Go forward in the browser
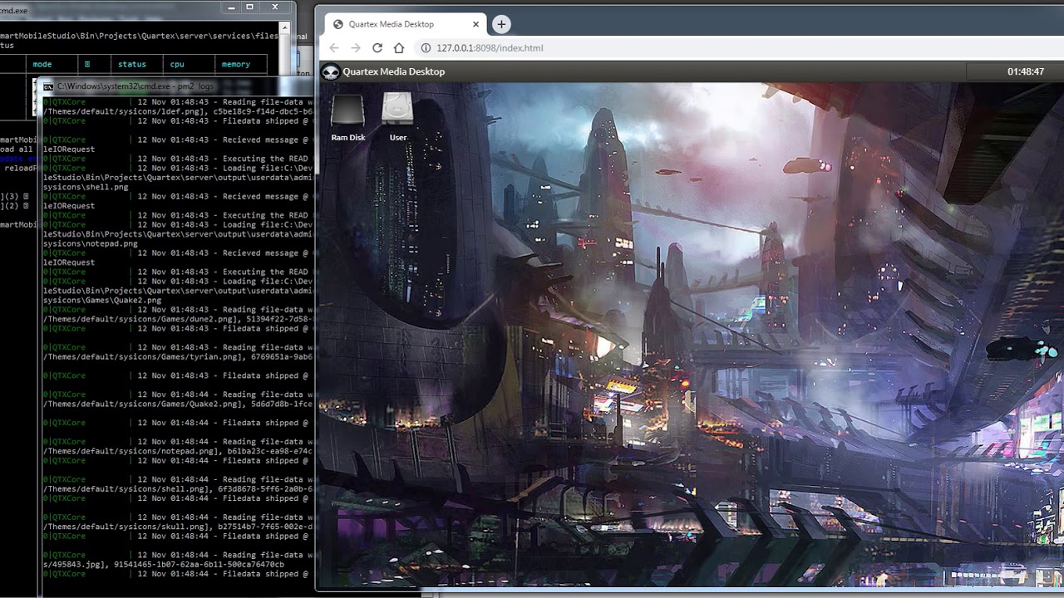Screen dimensions: 1064x598 (x=356, y=48)
